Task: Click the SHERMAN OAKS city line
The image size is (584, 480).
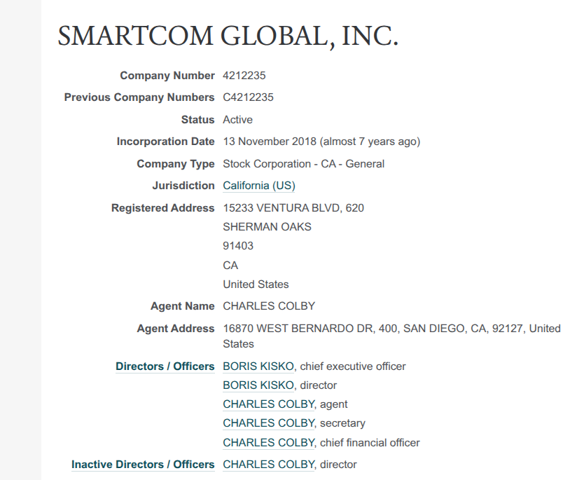Action: click(x=267, y=227)
